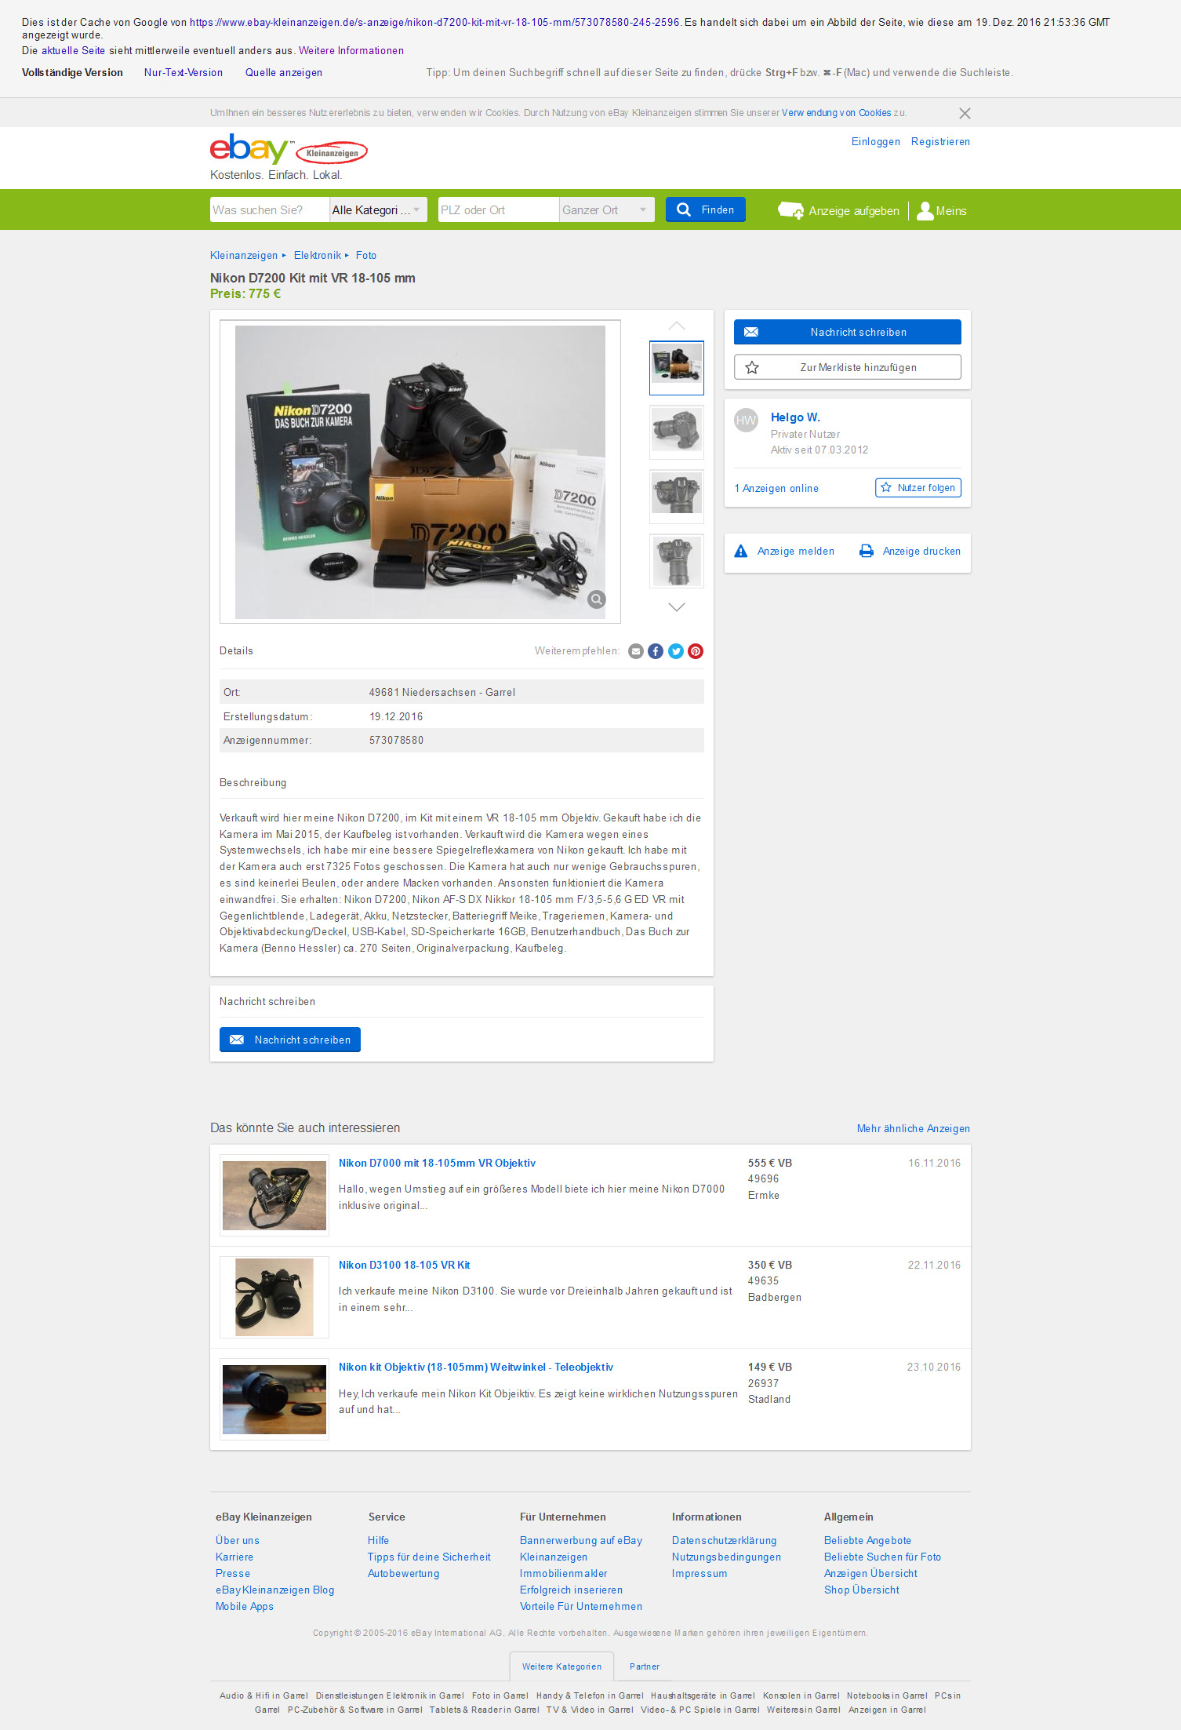The width and height of the screenshot is (1181, 1730).
Task: Open the Registrieren link
Action: (x=940, y=142)
